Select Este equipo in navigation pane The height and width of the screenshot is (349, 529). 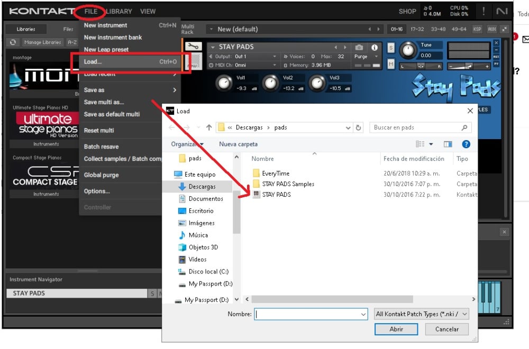(200, 174)
